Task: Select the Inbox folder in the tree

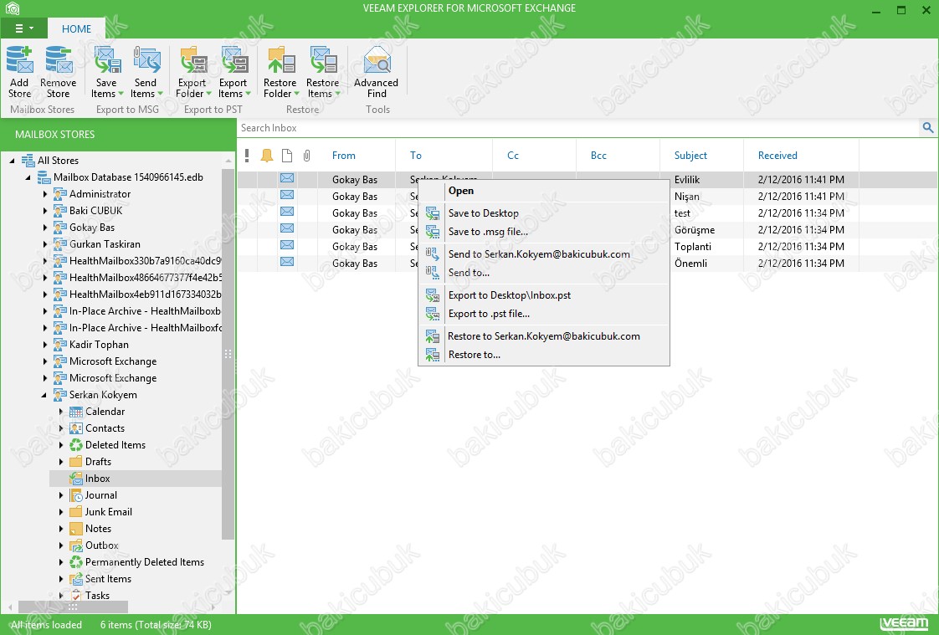Action: point(136,479)
